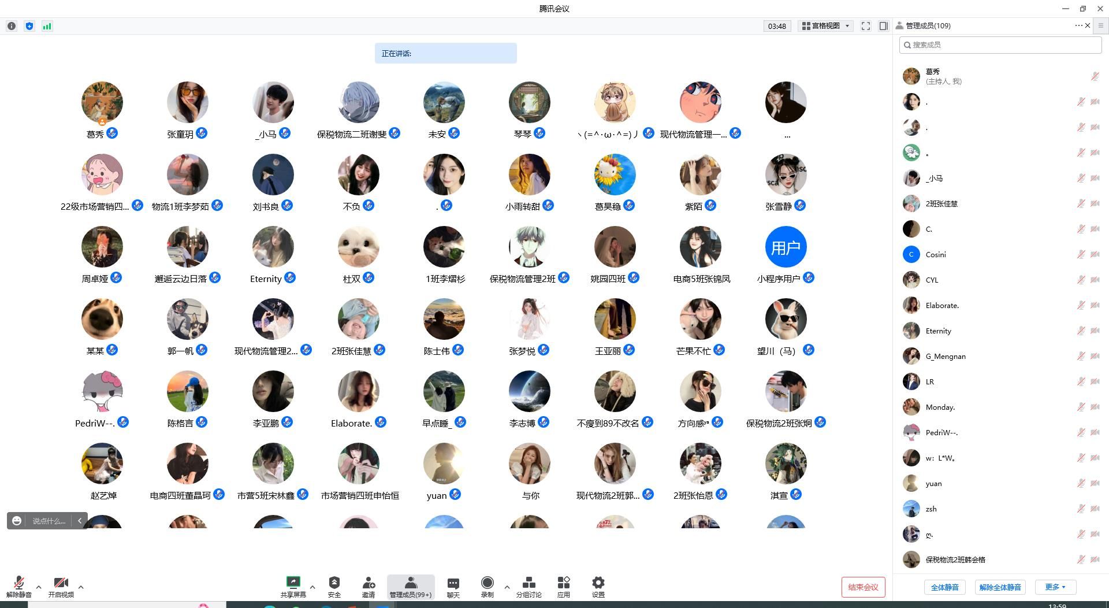
Task: Click the Invite (邀请) icon
Action: click(369, 583)
